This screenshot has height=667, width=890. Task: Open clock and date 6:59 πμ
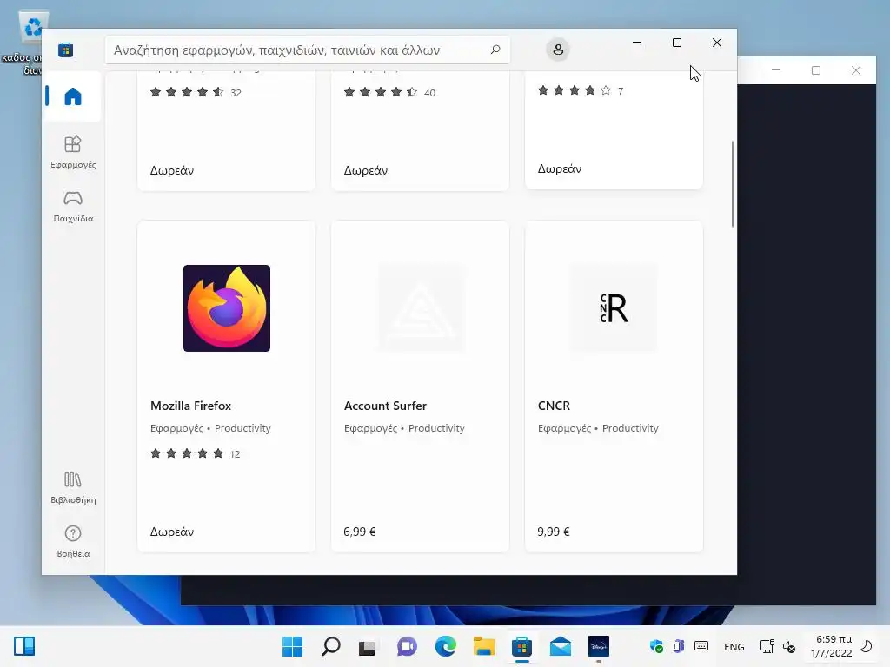click(x=833, y=646)
